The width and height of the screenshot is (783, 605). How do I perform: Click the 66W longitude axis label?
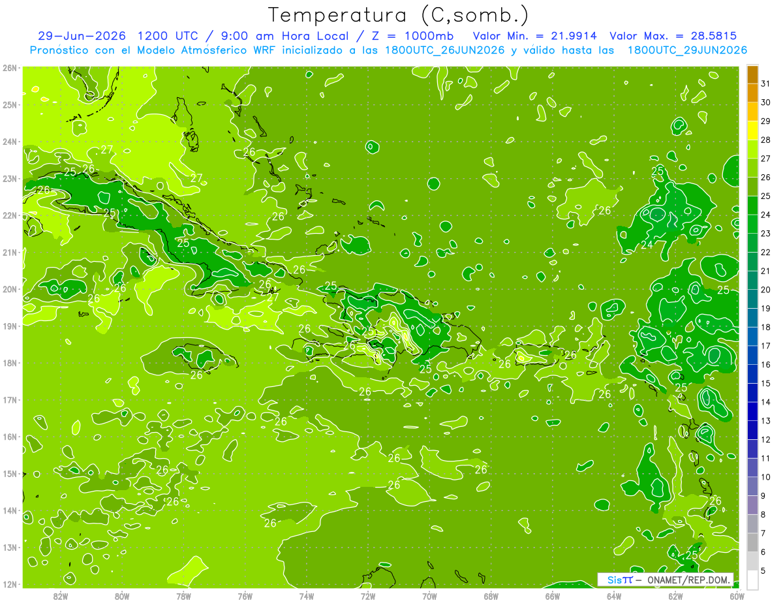[553, 596]
